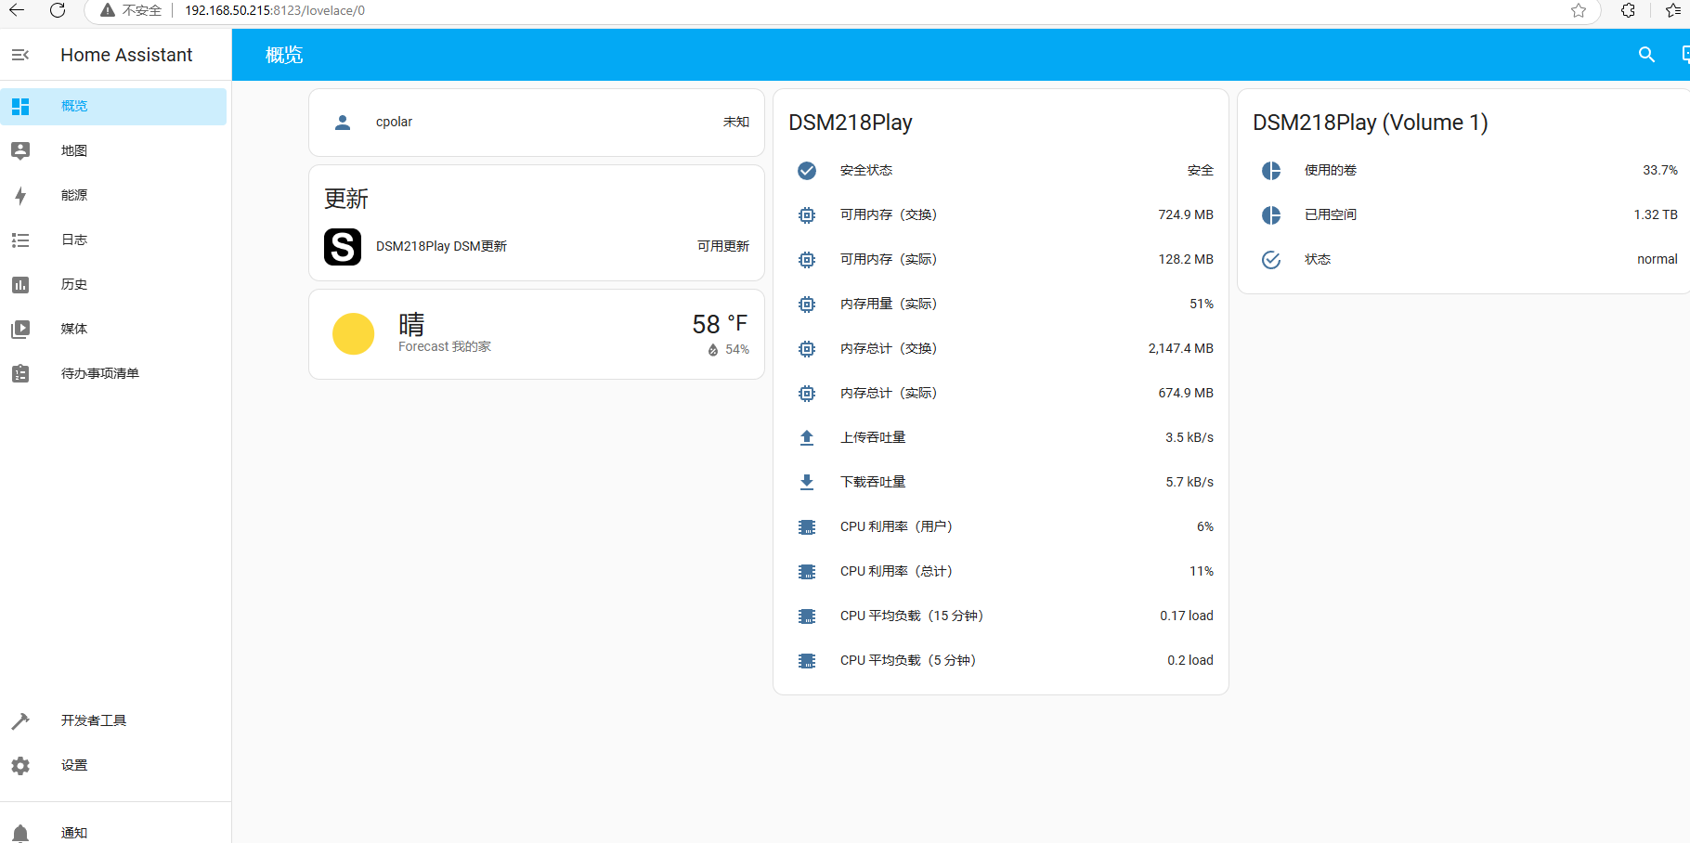This screenshot has height=843, width=1690.
Task: Click the 内存总计（交换）row label
Action: 889,349
